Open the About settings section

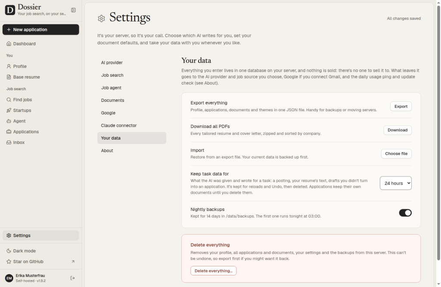click(x=132, y=151)
